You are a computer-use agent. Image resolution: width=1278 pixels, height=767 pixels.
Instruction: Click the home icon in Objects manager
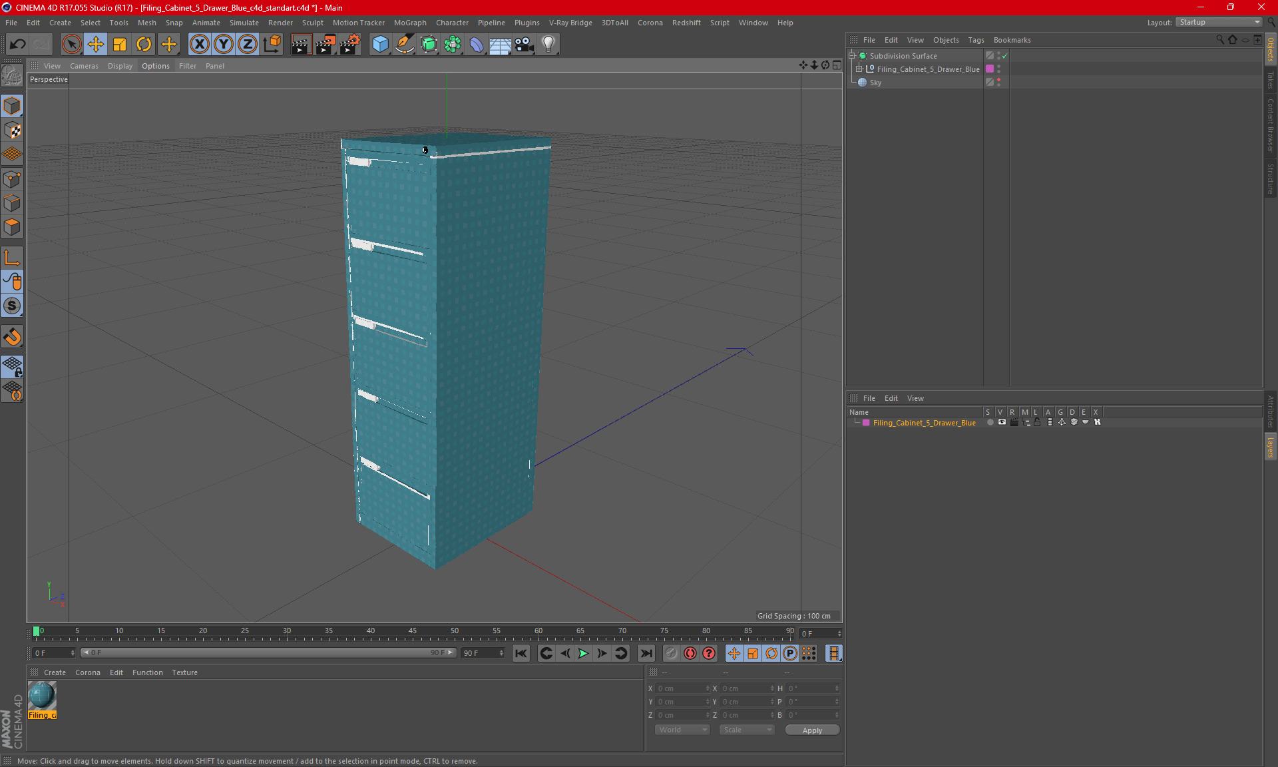point(1233,40)
